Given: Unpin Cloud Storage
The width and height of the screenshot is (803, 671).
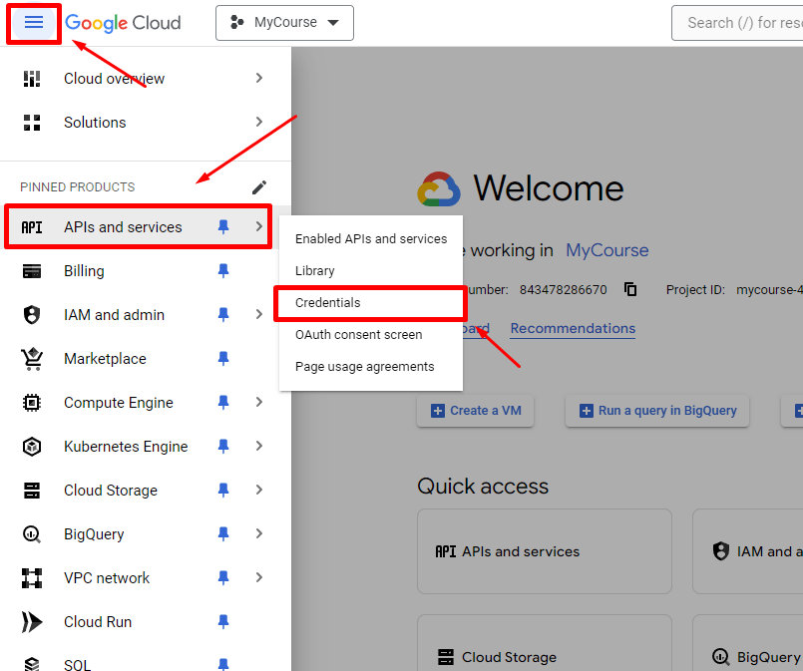Looking at the screenshot, I should [223, 491].
